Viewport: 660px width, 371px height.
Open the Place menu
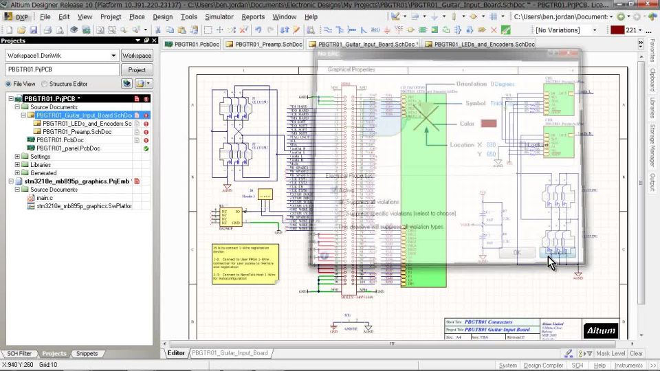click(x=137, y=16)
